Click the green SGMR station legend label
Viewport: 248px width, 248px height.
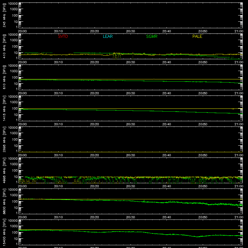152,36
